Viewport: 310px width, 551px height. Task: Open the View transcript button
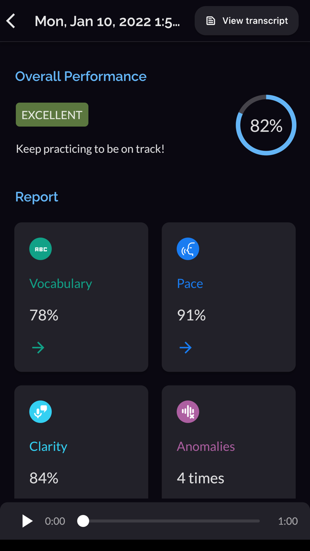click(x=247, y=21)
